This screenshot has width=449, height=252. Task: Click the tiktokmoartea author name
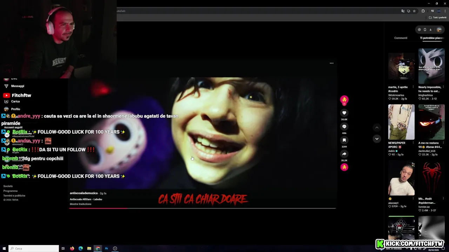[x=396, y=95]
